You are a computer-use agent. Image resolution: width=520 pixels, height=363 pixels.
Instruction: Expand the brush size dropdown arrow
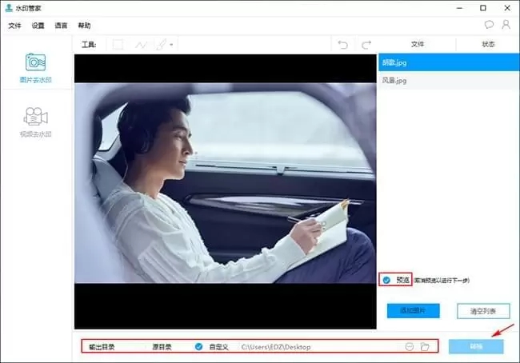171,46
